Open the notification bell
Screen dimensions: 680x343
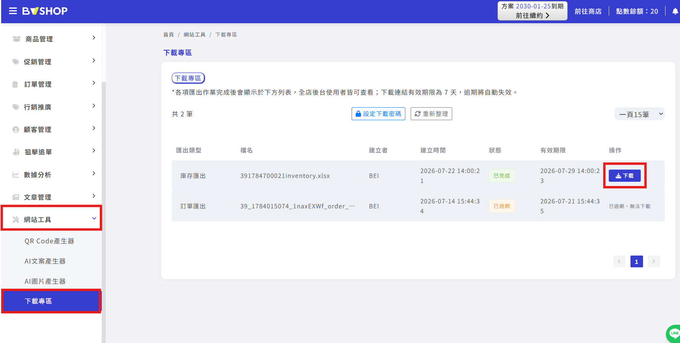tap(675, 11)
